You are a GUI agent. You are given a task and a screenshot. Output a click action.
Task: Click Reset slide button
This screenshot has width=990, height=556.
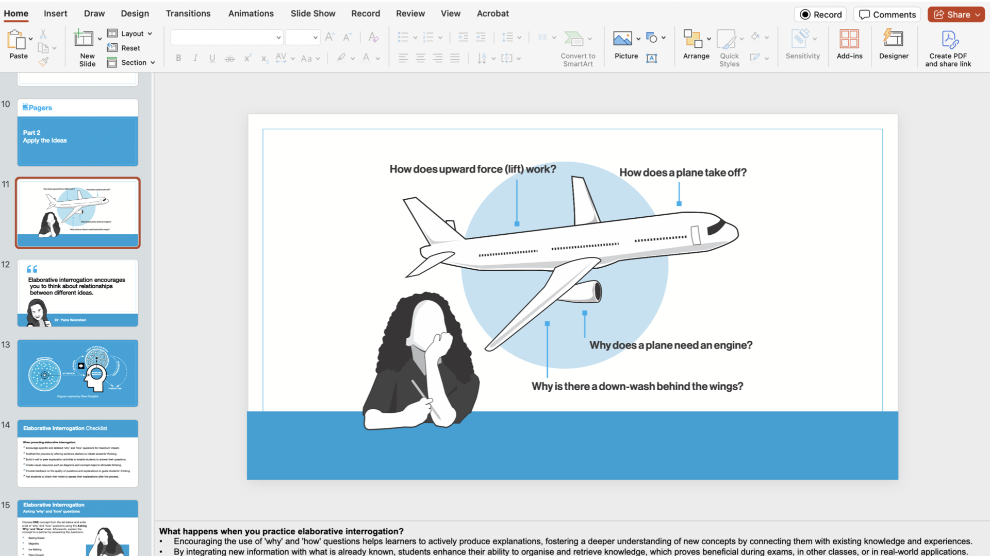[x=124, y=48]
